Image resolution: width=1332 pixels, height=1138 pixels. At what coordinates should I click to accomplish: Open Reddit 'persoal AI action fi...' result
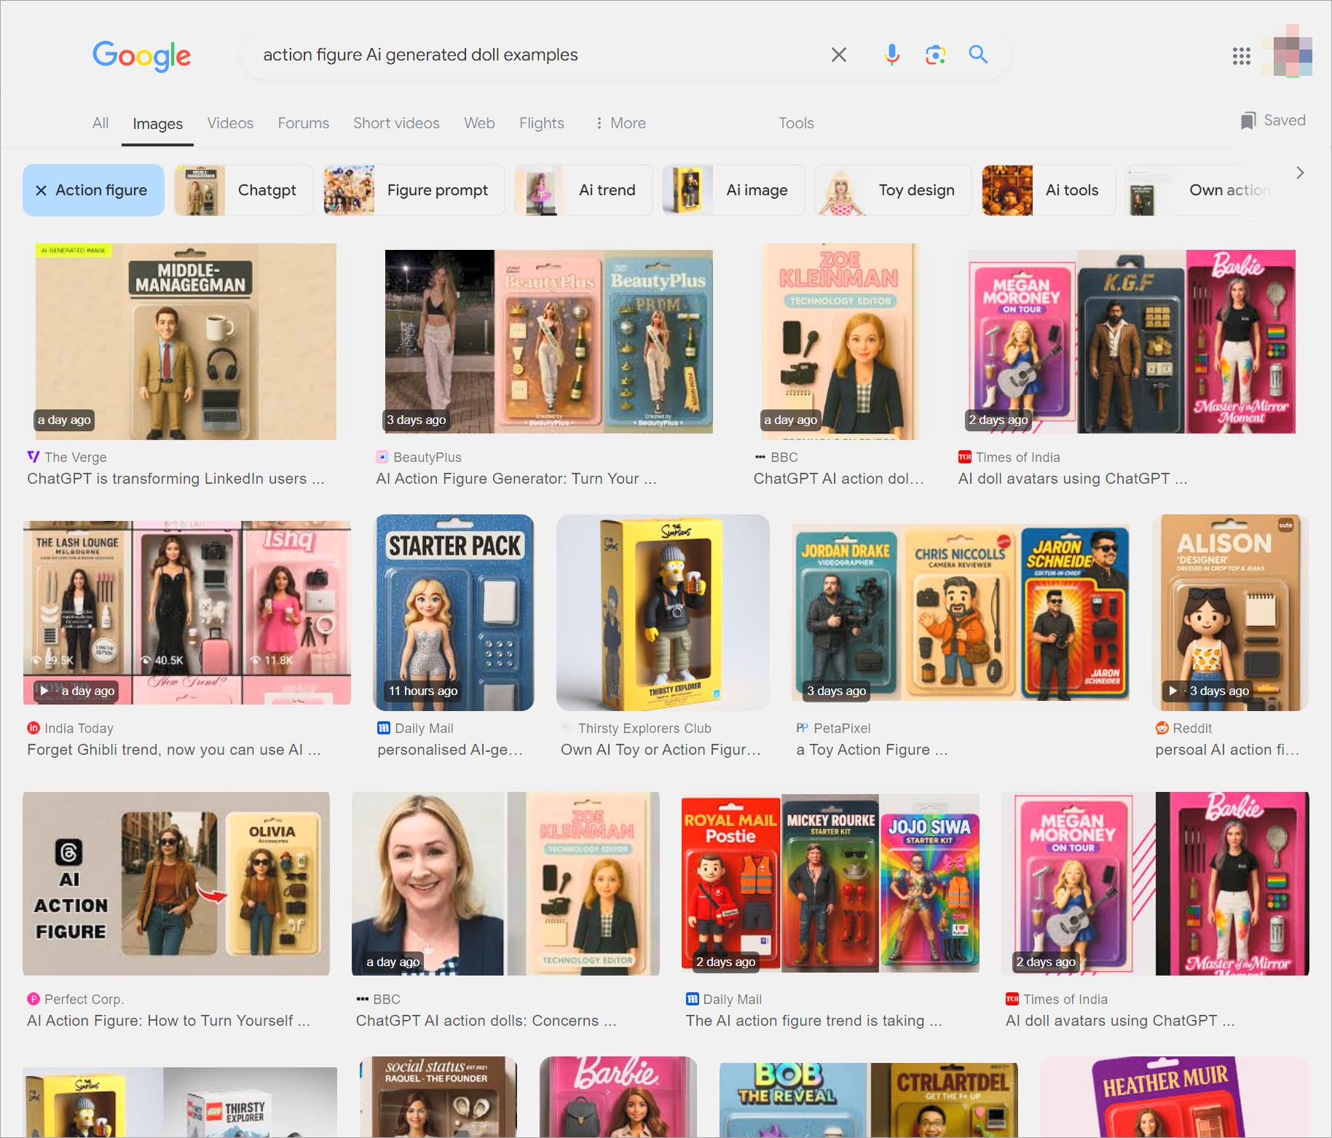coord(1227,750)
